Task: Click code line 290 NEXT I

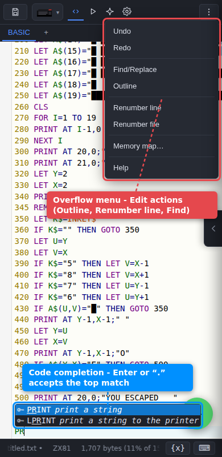Action: click(x=38, y=141)
